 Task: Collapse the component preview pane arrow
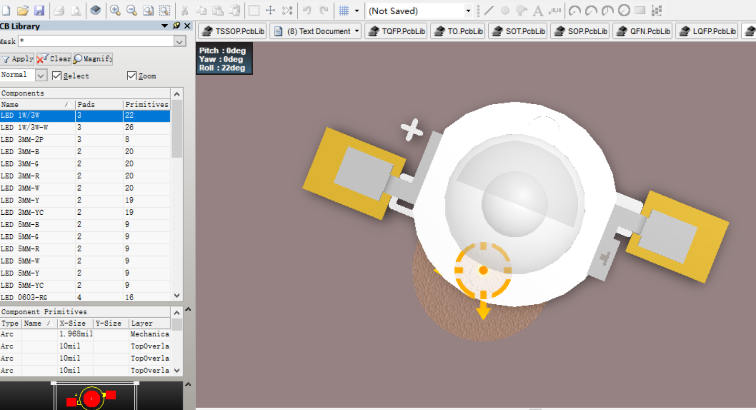188,384
